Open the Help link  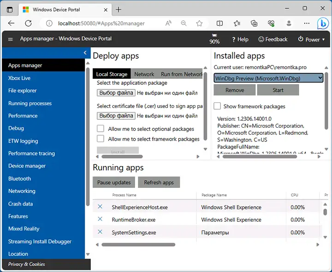[x=240, y=39]
